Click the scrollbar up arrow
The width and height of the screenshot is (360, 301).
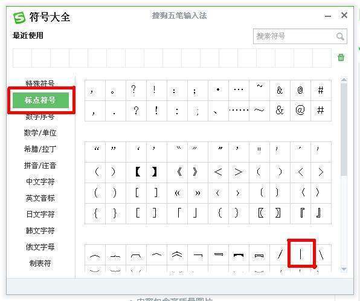tap(344, 80)
